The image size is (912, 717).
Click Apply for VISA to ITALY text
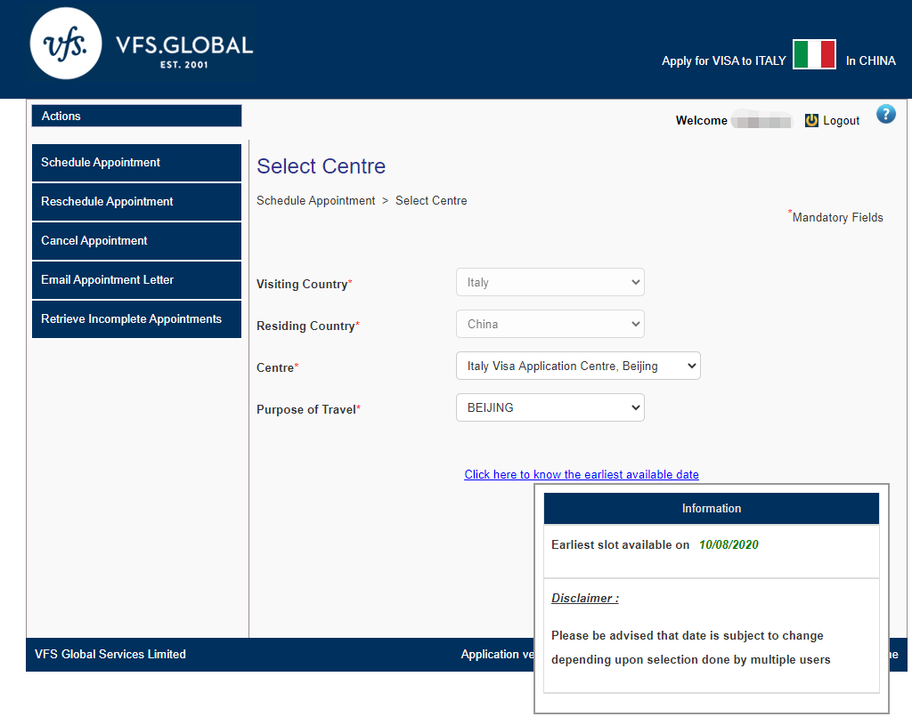coord(723,60)
